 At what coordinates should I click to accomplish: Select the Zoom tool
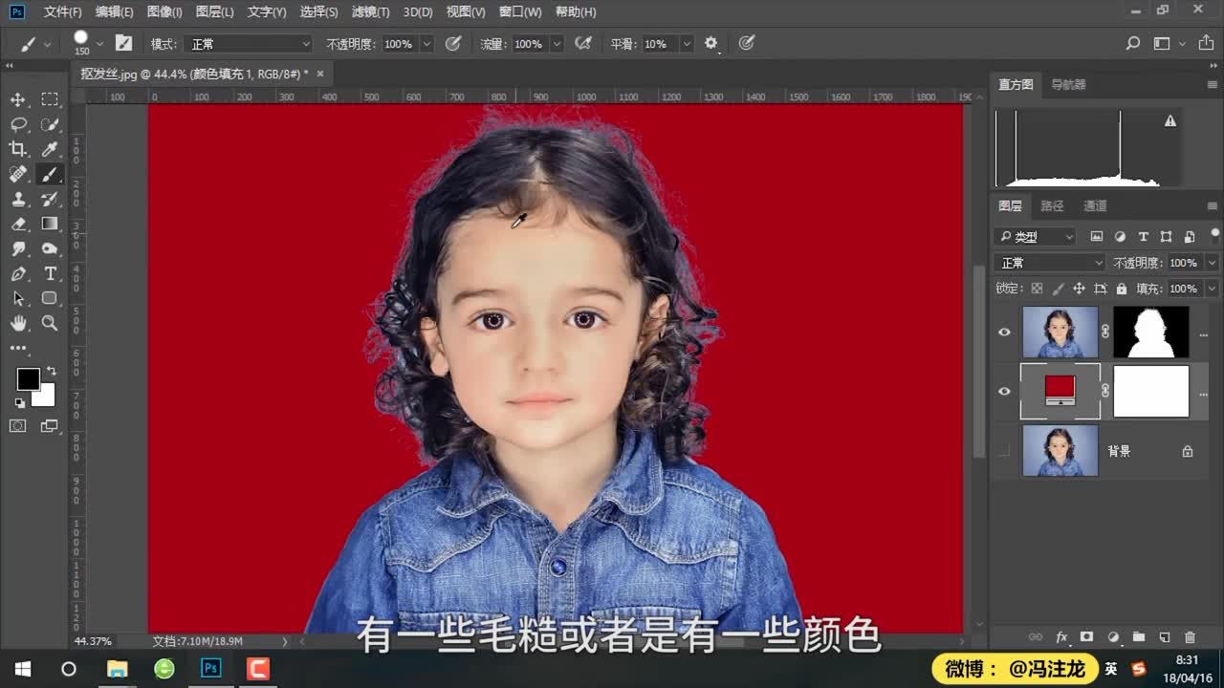point(50,324)
